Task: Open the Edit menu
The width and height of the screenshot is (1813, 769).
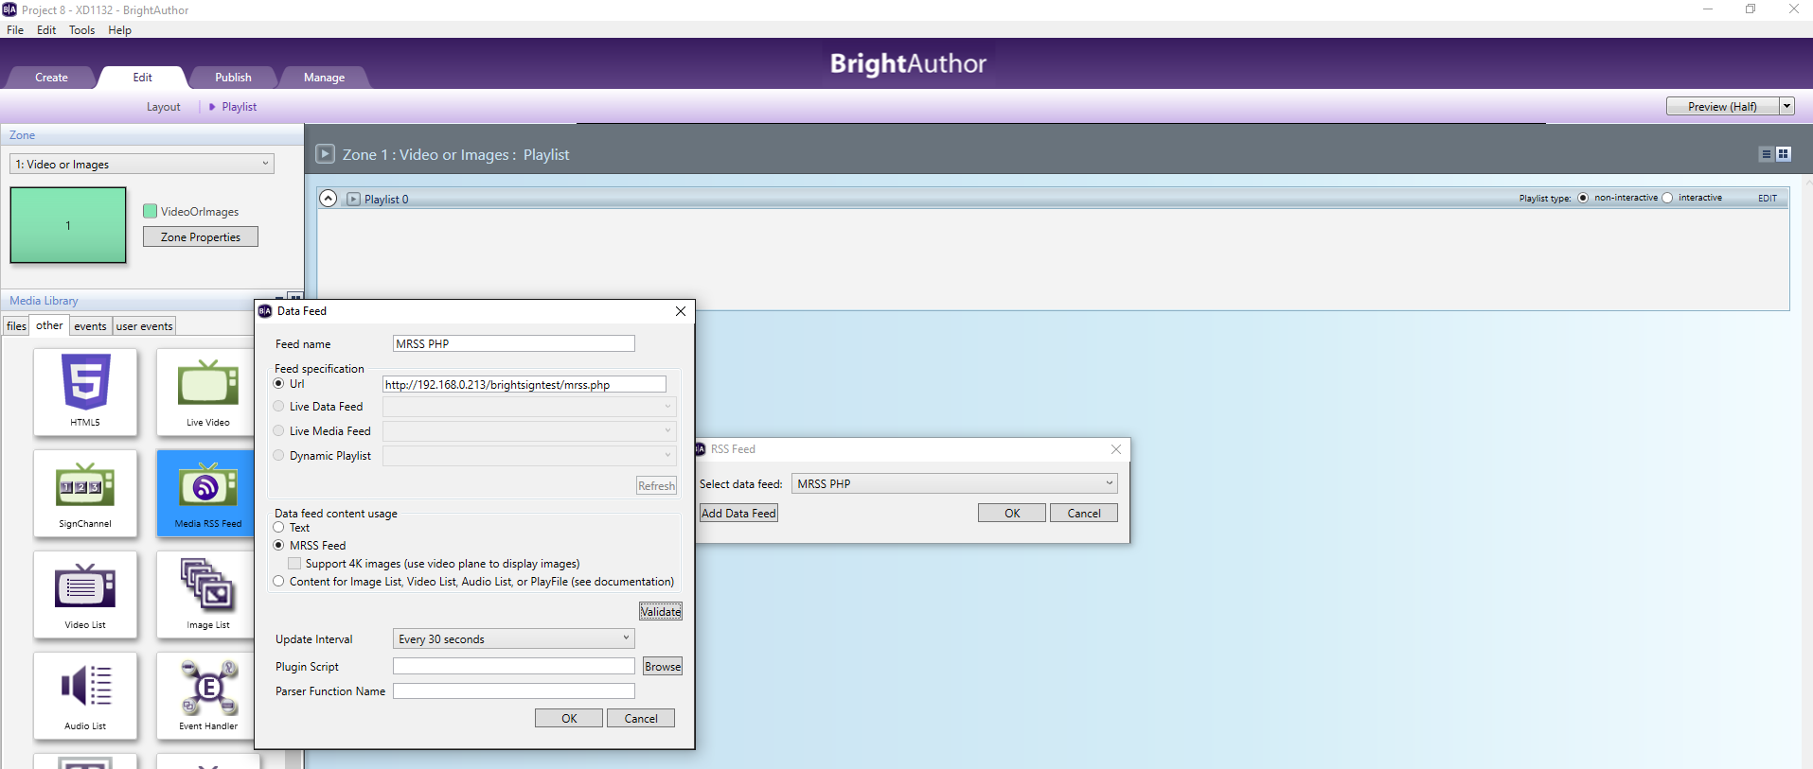Action: [46, 30]
